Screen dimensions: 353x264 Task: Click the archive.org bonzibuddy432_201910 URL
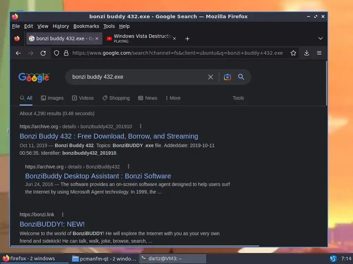coord(75,126)
